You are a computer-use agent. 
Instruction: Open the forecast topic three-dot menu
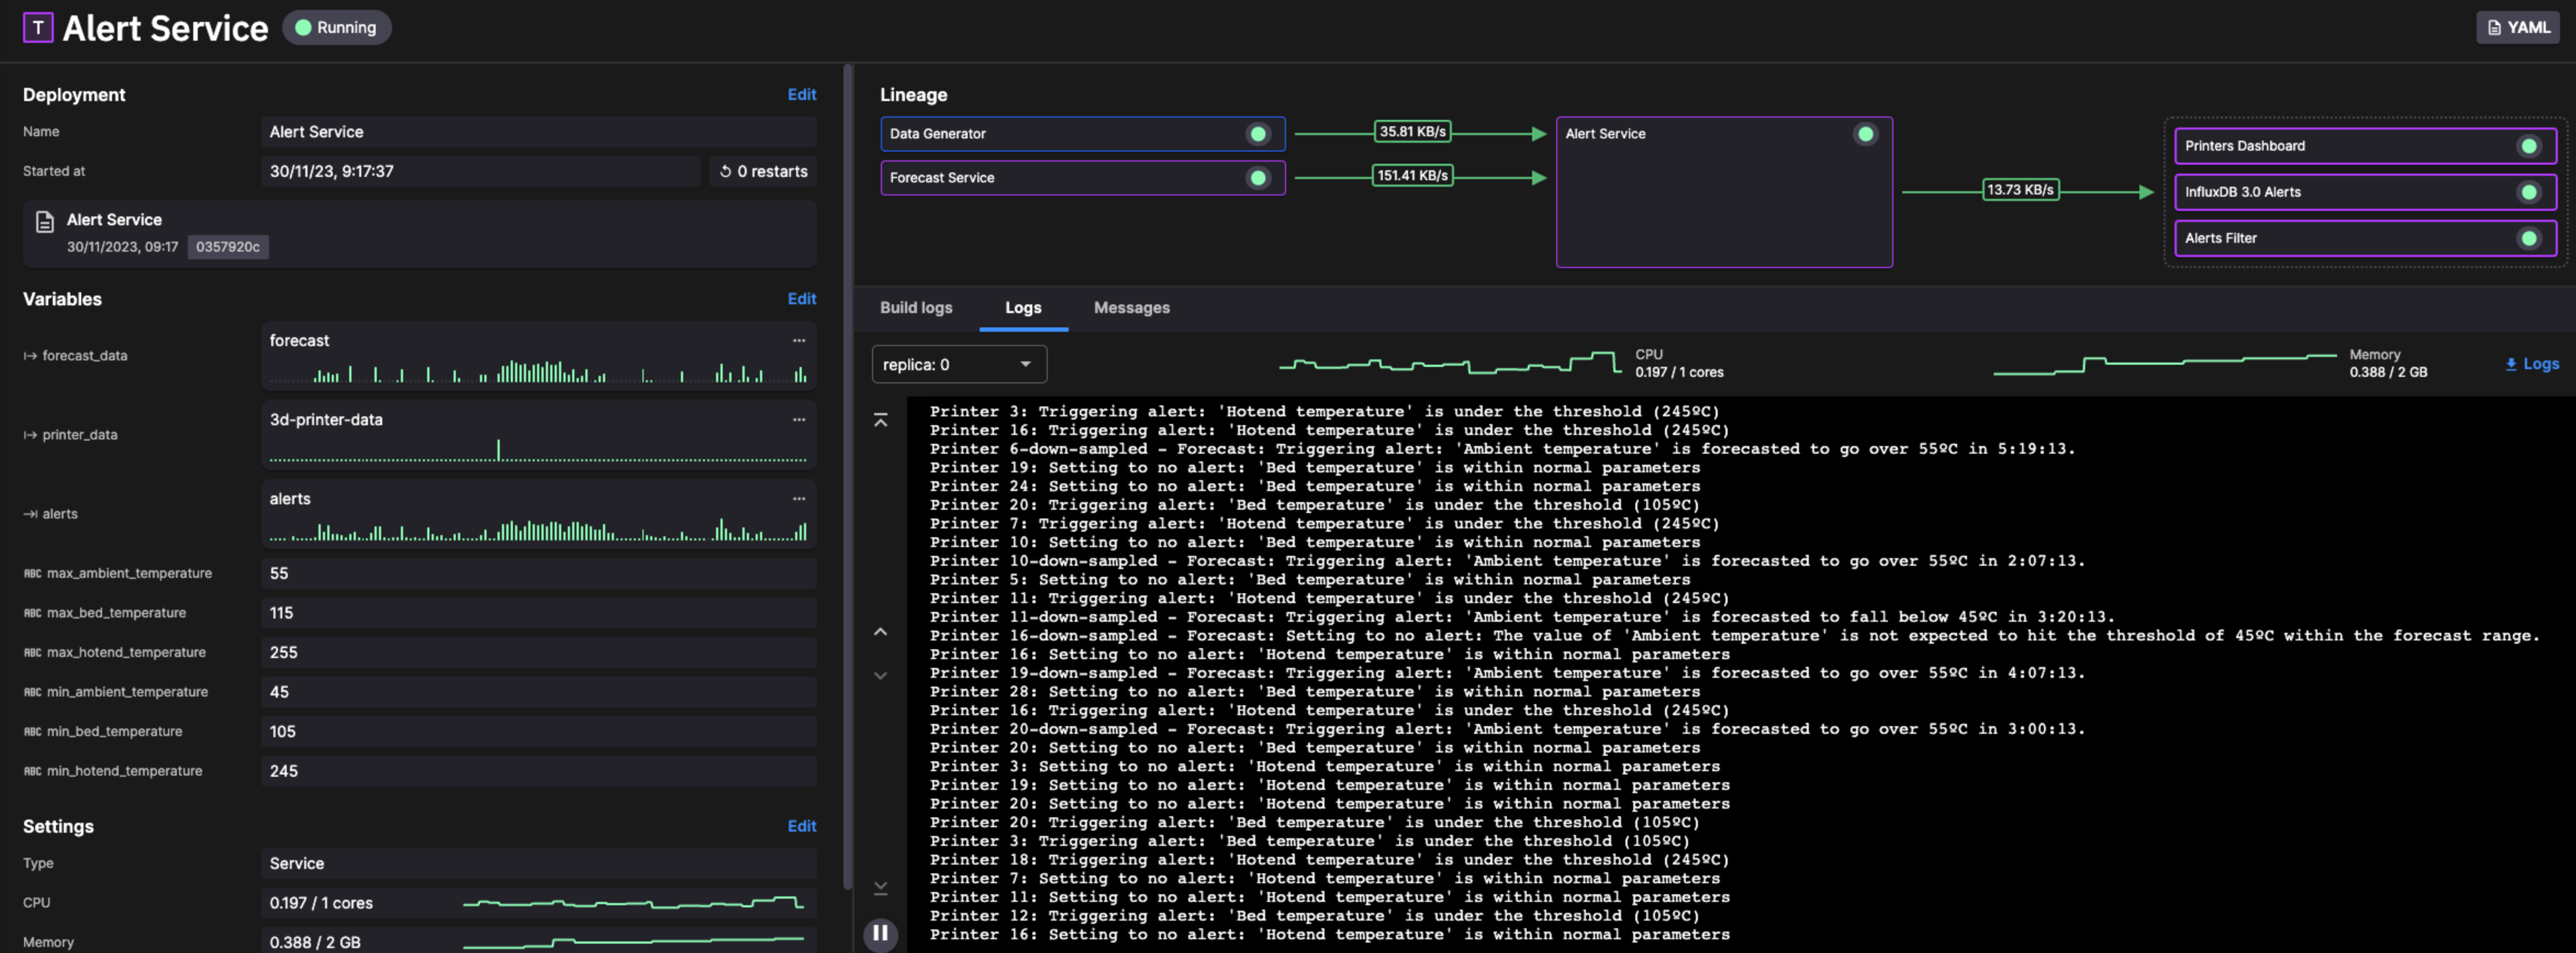click(798, 341)
